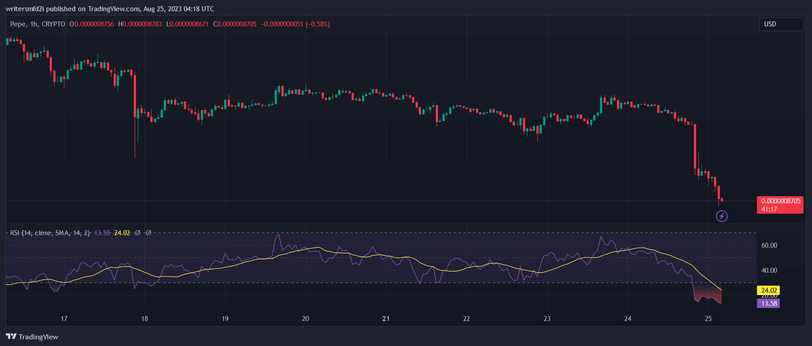Click the writersmfd2i published header text
The height and width of the screenshot is (346, 812).
point(110,9)
